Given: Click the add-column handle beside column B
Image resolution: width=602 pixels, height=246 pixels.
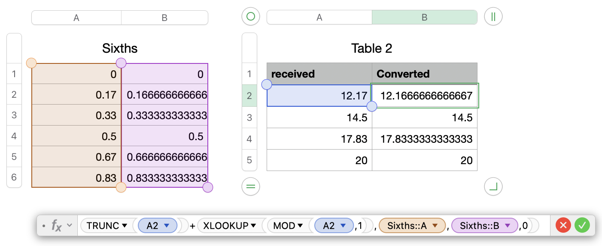Looking at the screenshot, I should 493,17.
